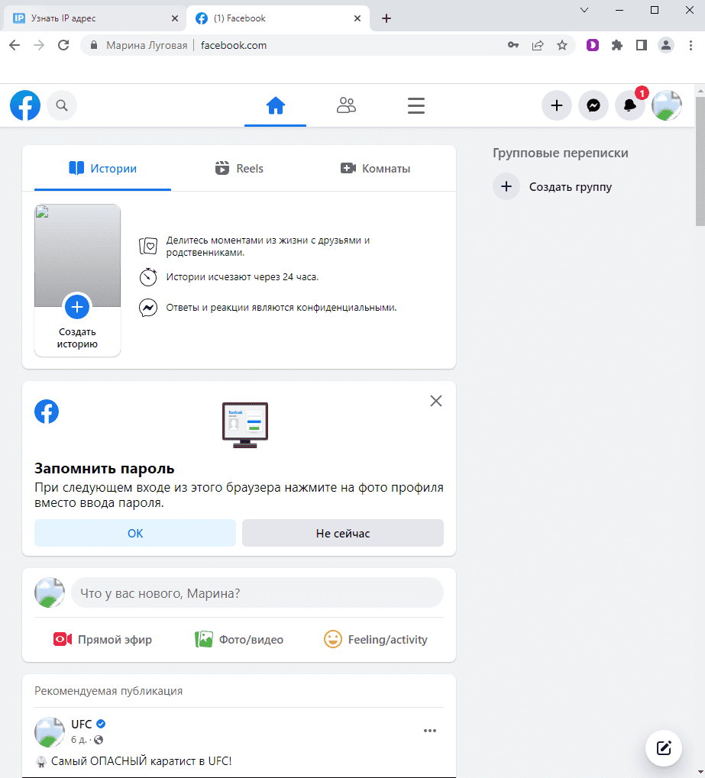
Task: Click the page vertical scrollbar
Action: click(x=700, y=162)
